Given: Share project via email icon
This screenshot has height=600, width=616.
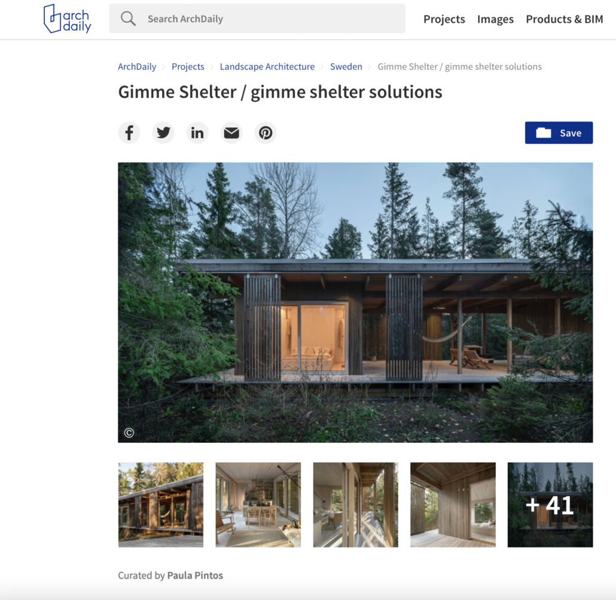Looking at the screenshot, I should point(231,133).
